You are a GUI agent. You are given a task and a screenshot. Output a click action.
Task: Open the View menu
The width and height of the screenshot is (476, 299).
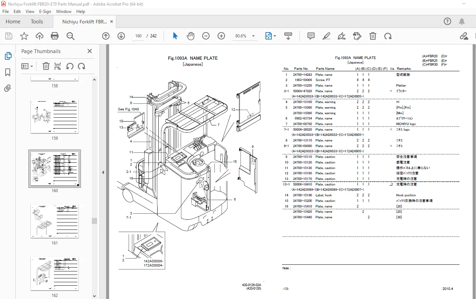pyautogui.click(x=30, y=12)
